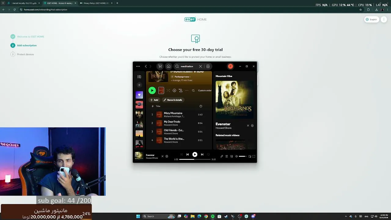
Task: Go back in Spotify navigation
Action: coord(146,66)
